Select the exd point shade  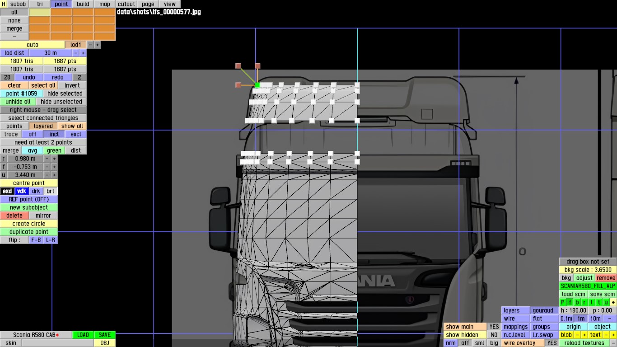pos(7,191)
